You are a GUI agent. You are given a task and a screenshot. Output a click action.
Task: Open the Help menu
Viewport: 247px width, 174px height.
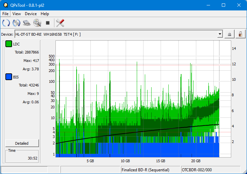45,14
